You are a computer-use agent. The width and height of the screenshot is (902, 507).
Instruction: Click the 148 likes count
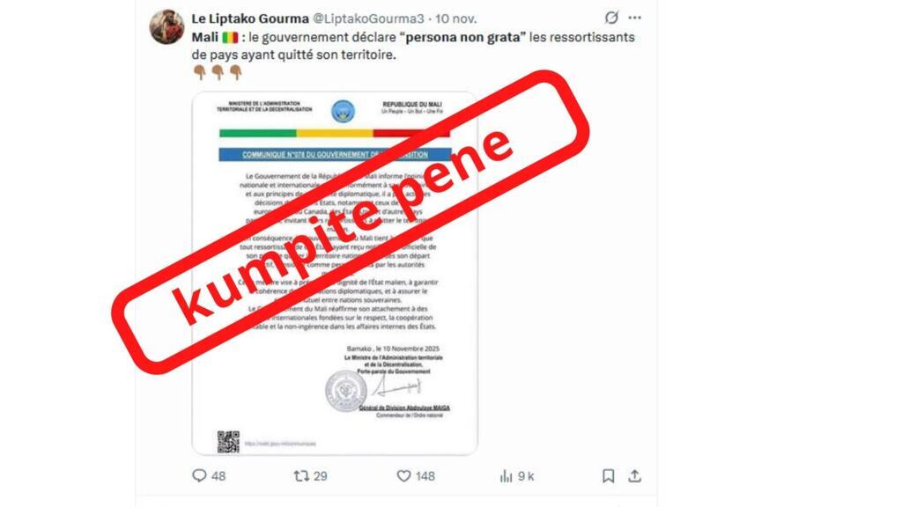click(x=425, y=476)
